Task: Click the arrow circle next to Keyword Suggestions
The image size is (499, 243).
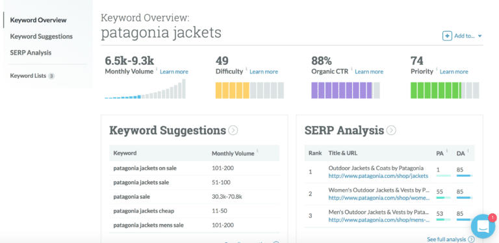Action: [x=233, y=131]
